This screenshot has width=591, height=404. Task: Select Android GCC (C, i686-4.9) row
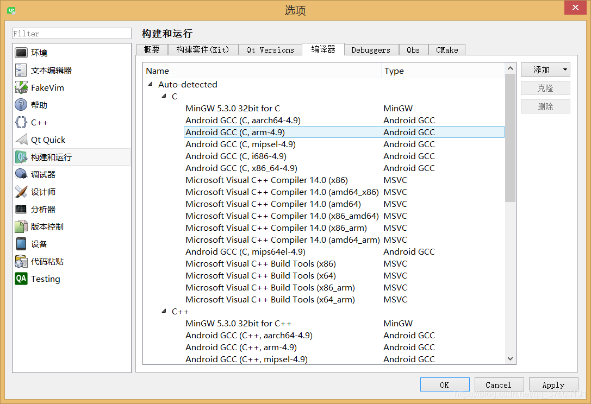pos(344,156)
